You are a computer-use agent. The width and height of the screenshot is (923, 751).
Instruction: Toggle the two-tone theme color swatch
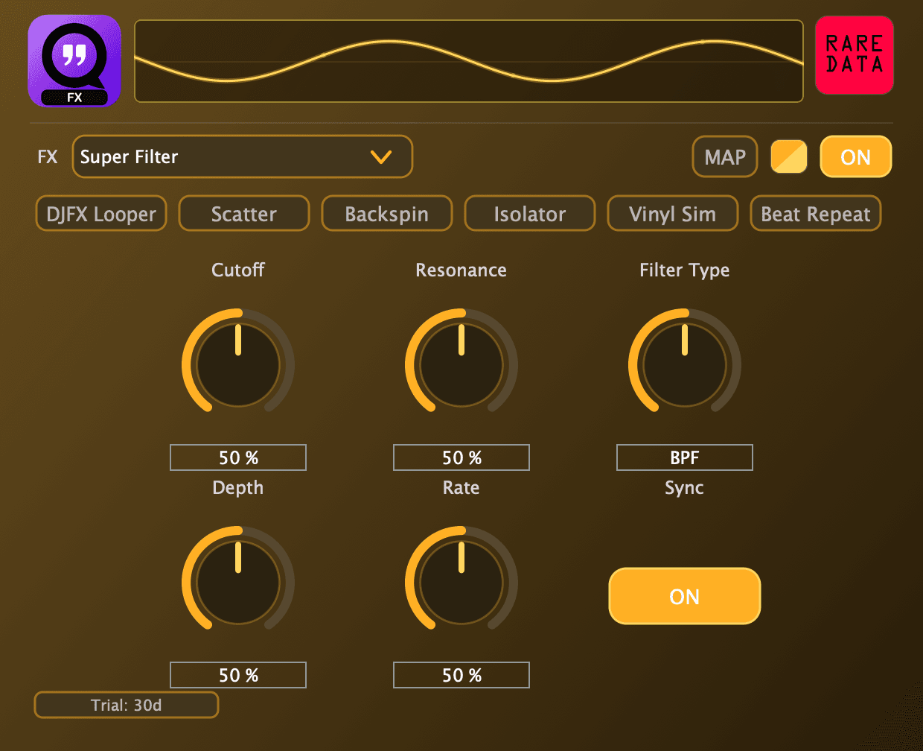point(789,156)
